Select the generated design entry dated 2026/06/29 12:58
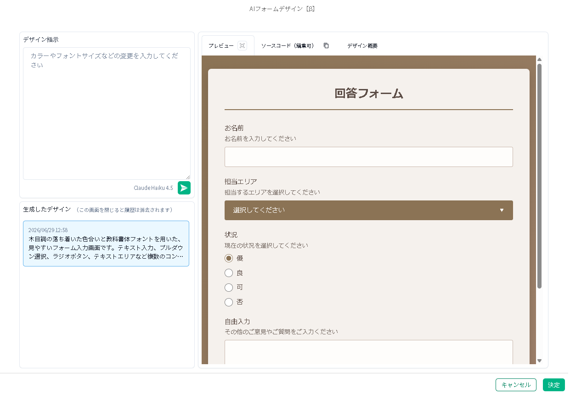 [x=106, y=244]
